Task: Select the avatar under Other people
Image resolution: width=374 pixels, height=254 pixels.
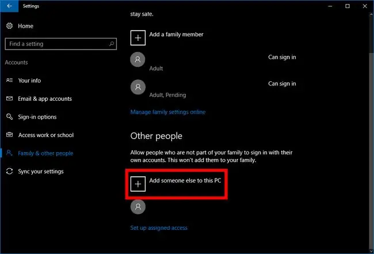Action: tap(138, 207)
